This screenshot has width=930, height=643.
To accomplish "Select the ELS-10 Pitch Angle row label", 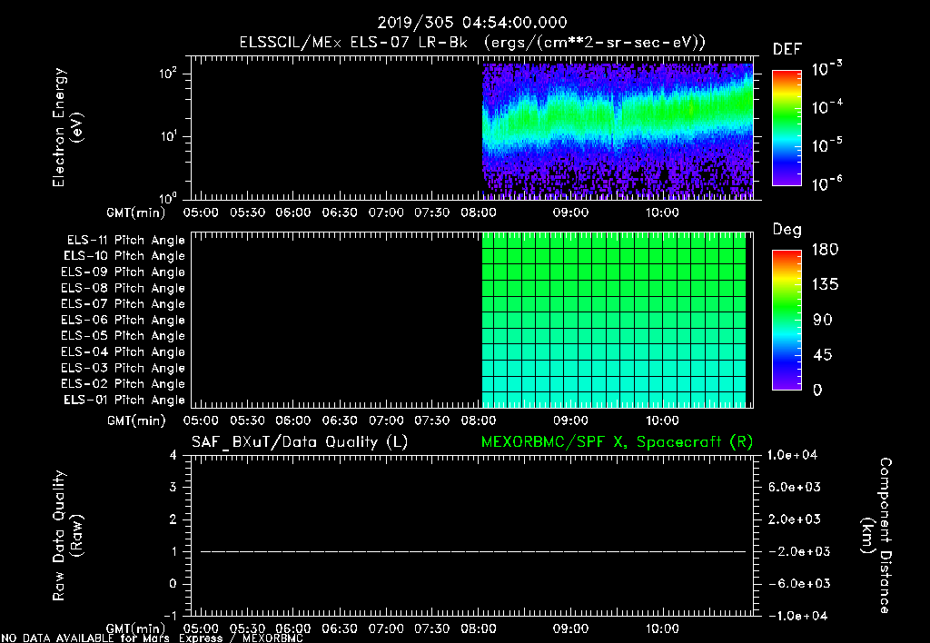I will pyautogui.click(x=124, y=256).
